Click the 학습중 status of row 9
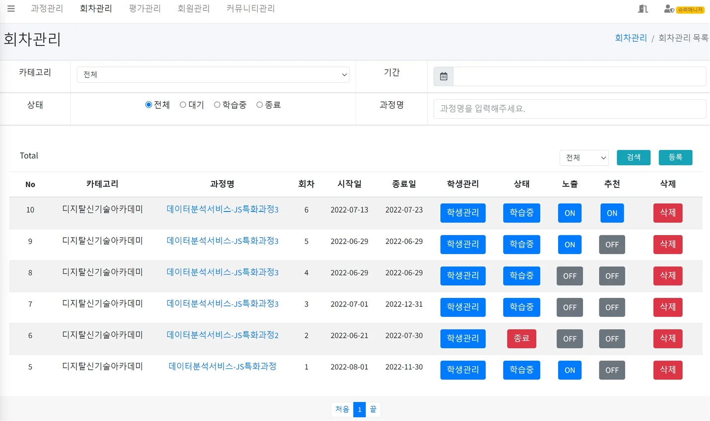This screenshot has height=421, width=710. coord(521,244)
